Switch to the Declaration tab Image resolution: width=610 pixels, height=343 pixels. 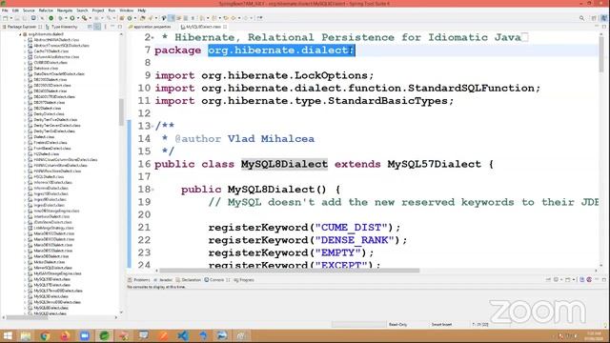coord(189,280)
